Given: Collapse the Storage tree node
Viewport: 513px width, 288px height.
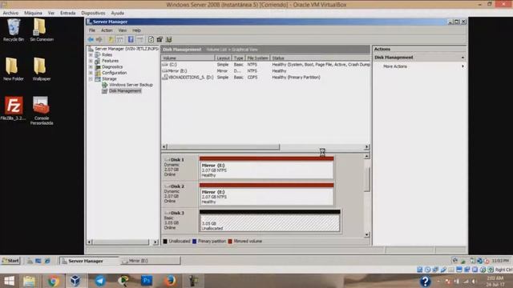Looking at the screenshot, I should tap(91, 79).
